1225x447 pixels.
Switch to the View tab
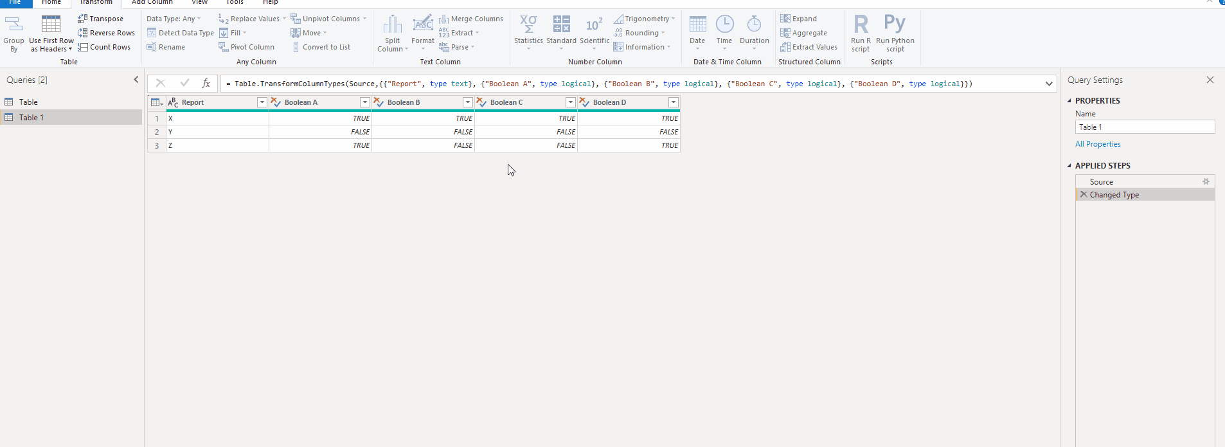pos(200,3)
